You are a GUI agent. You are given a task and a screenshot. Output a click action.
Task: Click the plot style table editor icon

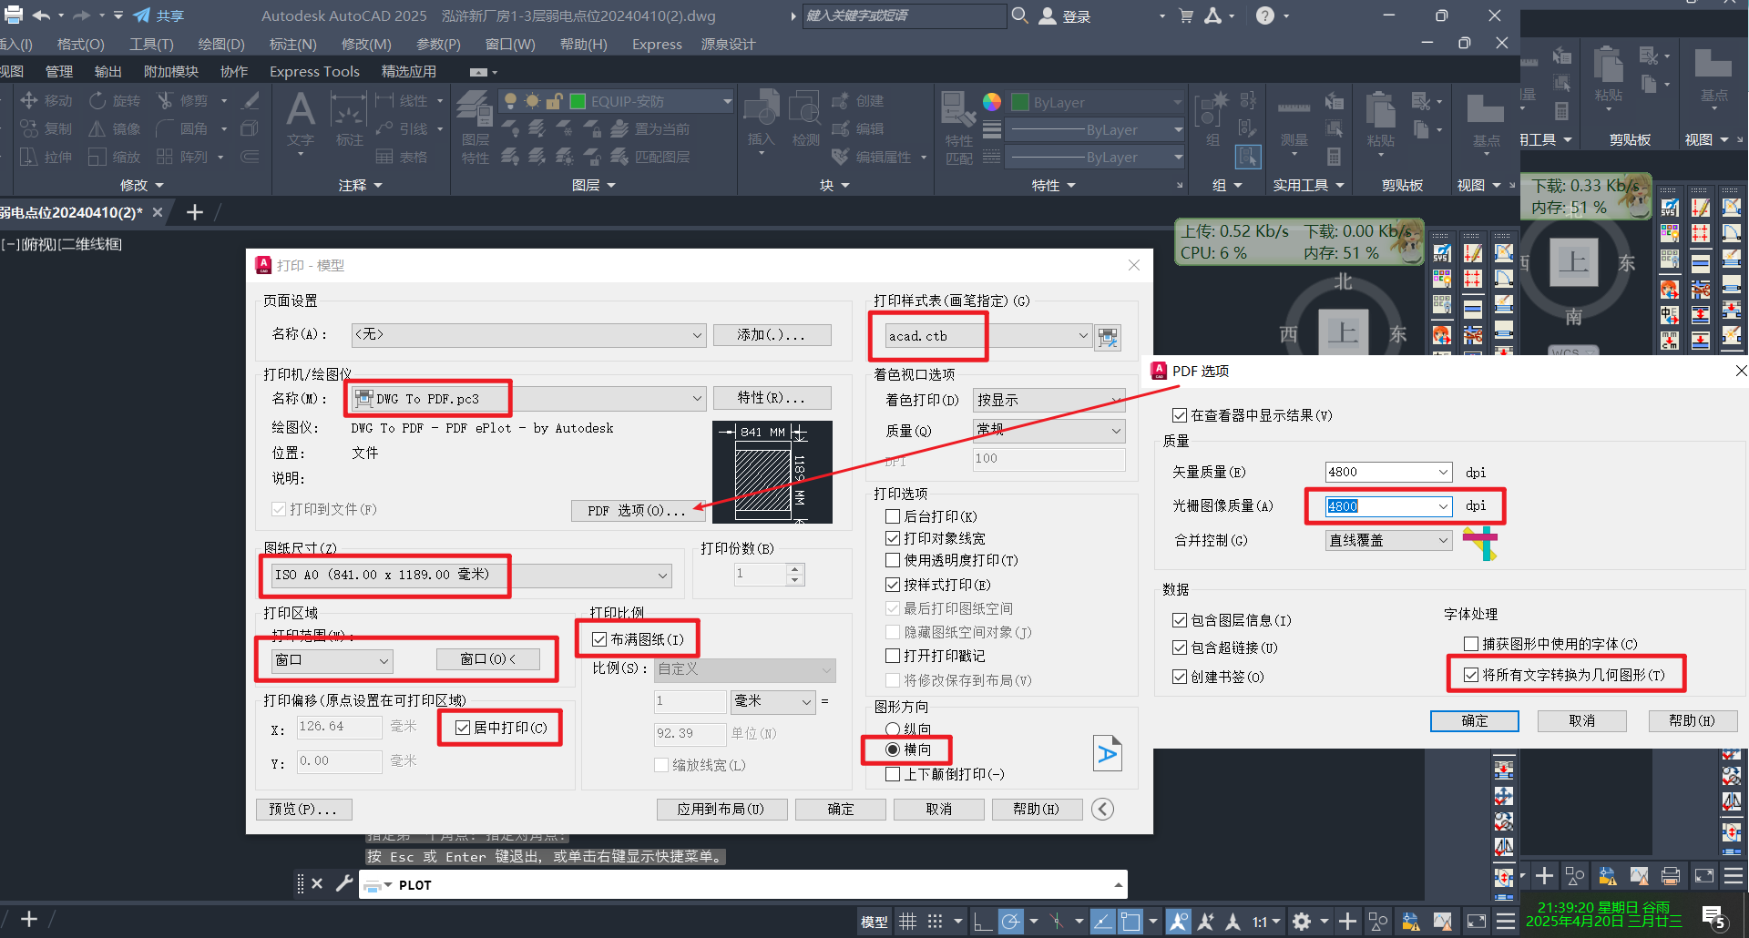(x=1108, y=337)
